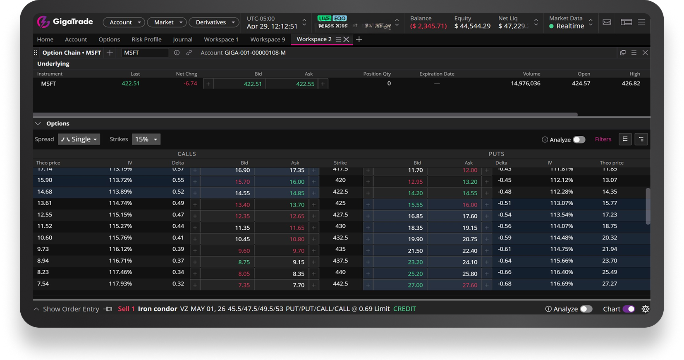The height and width of the screenshot is (360, 684).
Task: Open the Account tab in navigation
Action: tap(76, 39)
